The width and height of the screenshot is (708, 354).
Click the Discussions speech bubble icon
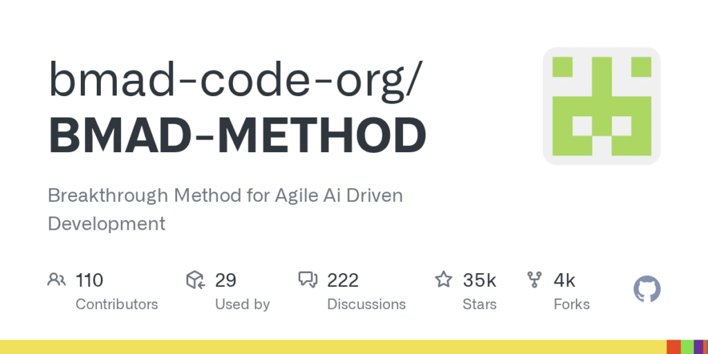[x=308, y=280]
